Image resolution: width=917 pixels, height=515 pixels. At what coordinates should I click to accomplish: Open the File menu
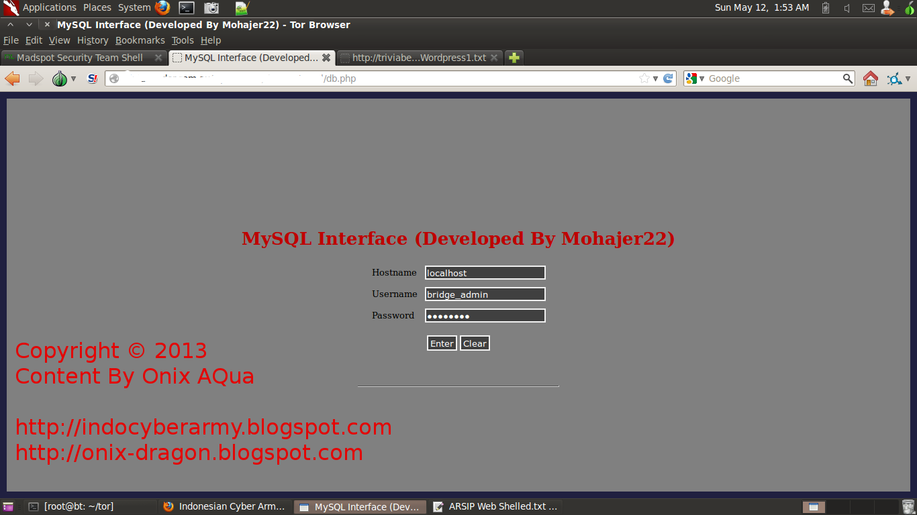11,40
